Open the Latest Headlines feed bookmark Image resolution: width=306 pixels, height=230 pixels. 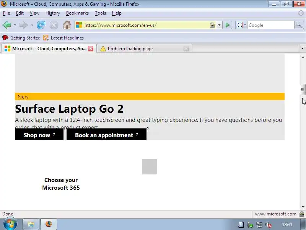point(63,38)
